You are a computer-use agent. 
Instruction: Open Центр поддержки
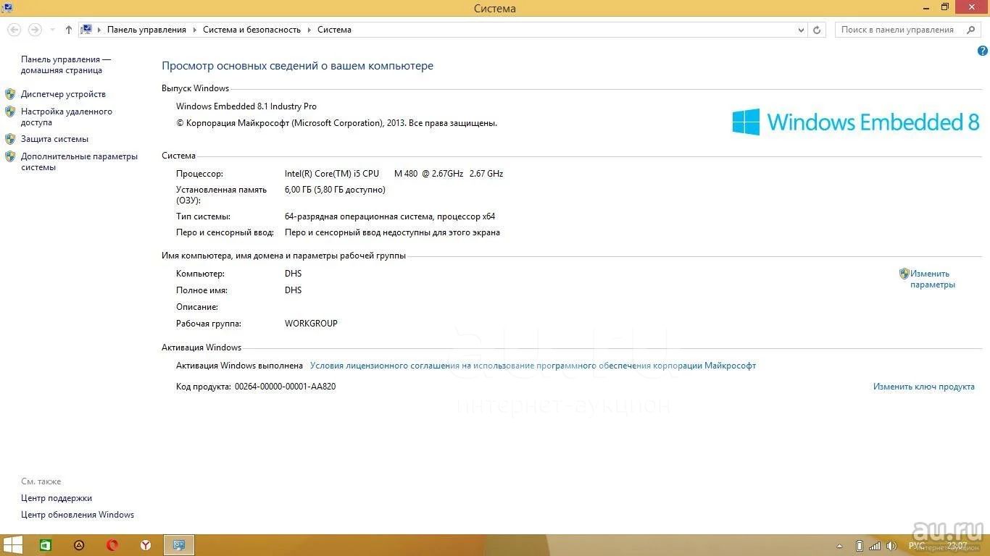pos(57,498)
